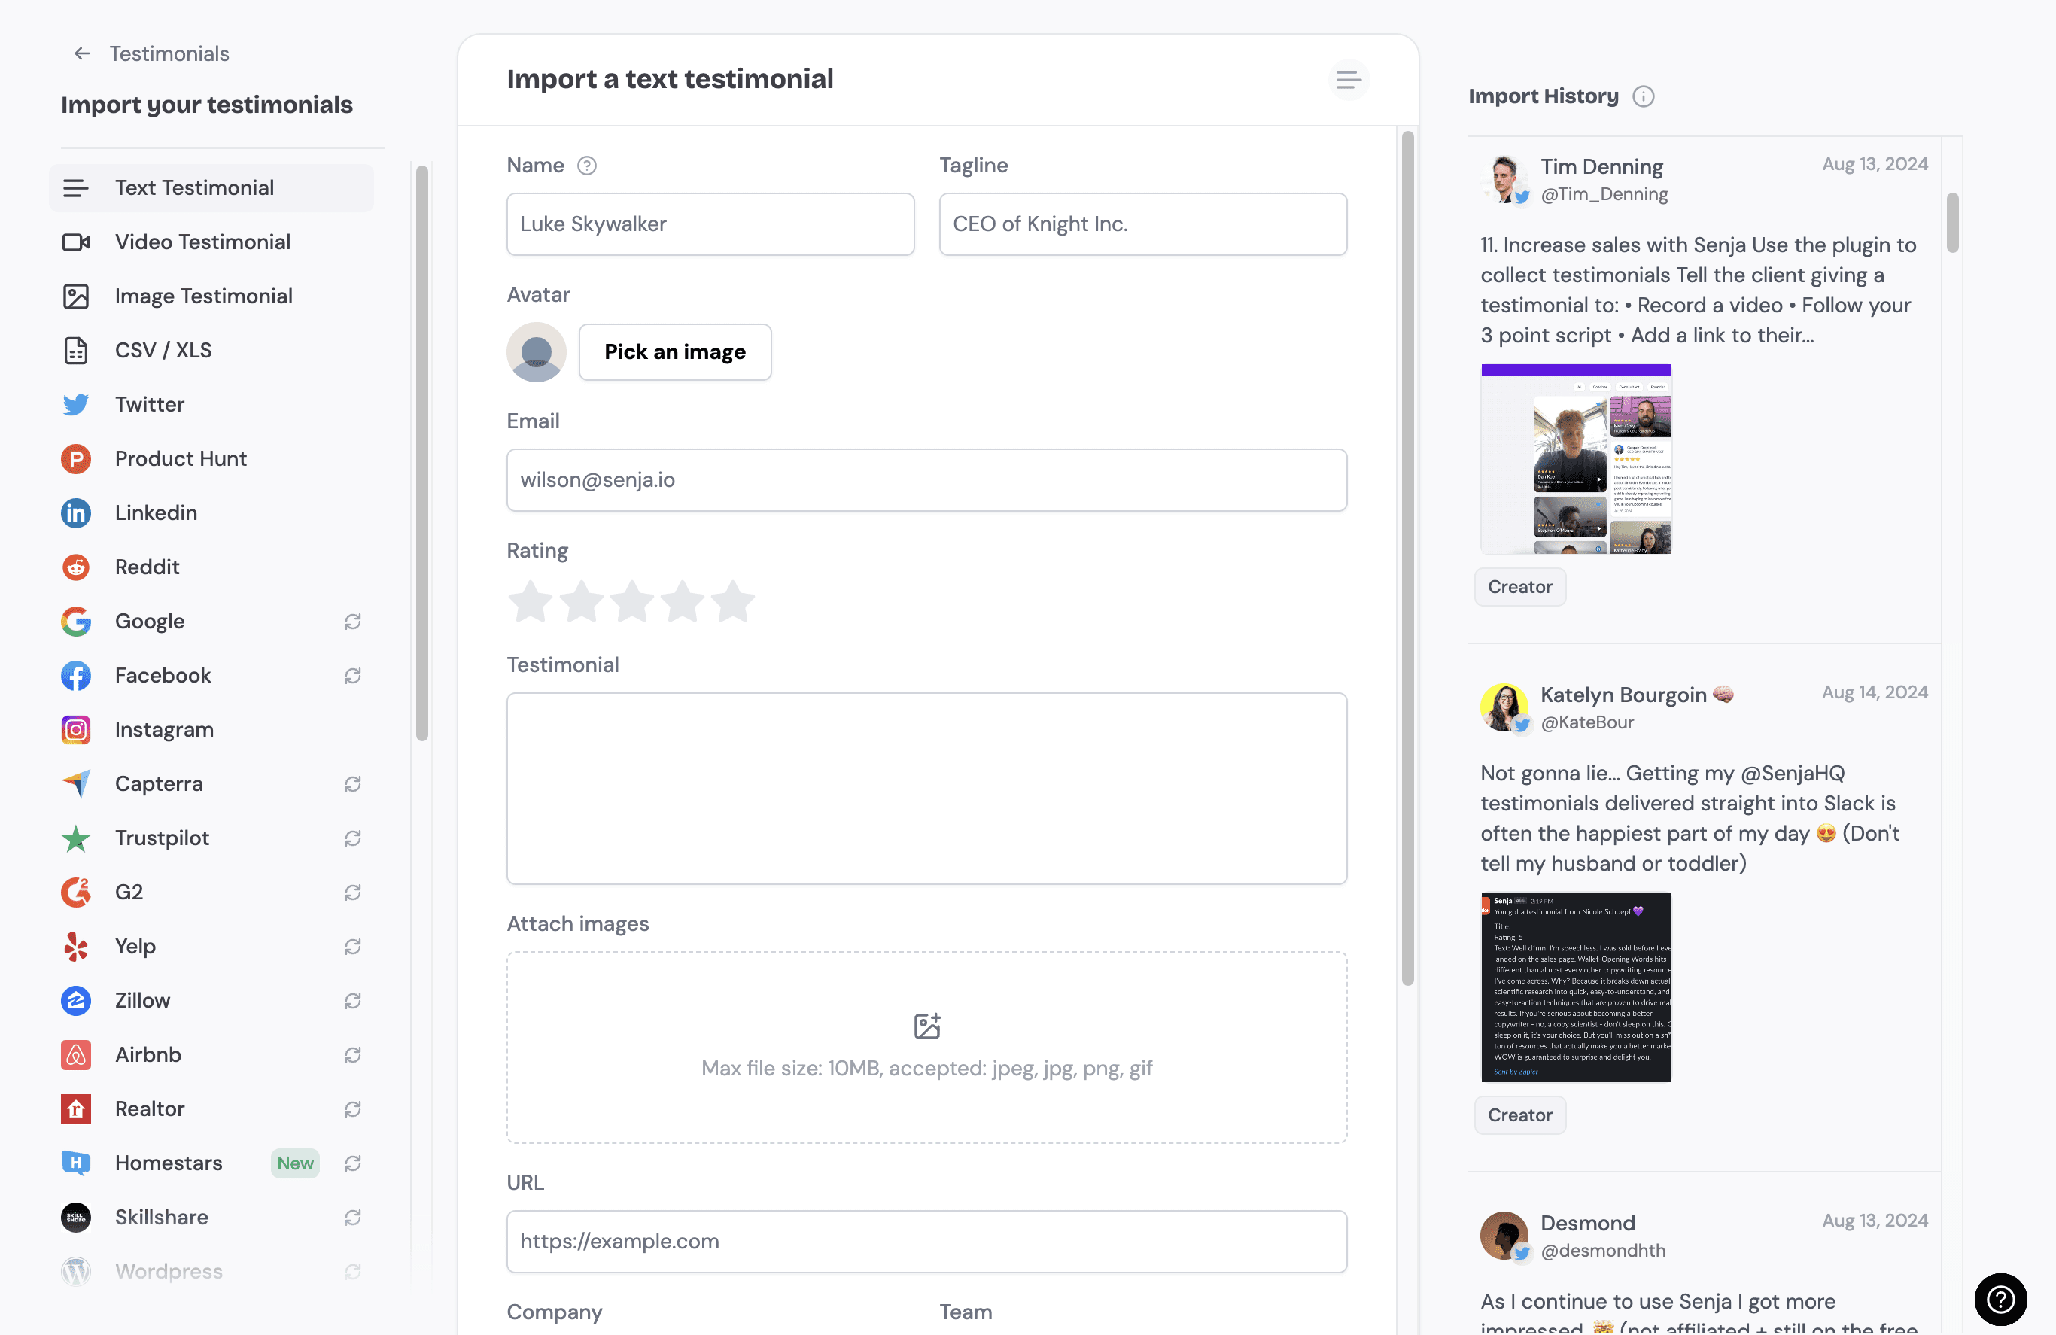Viewport: 2056px width, 1335px height.
Task: Click the Import History info icon
Action: (x=1642, y=96)
